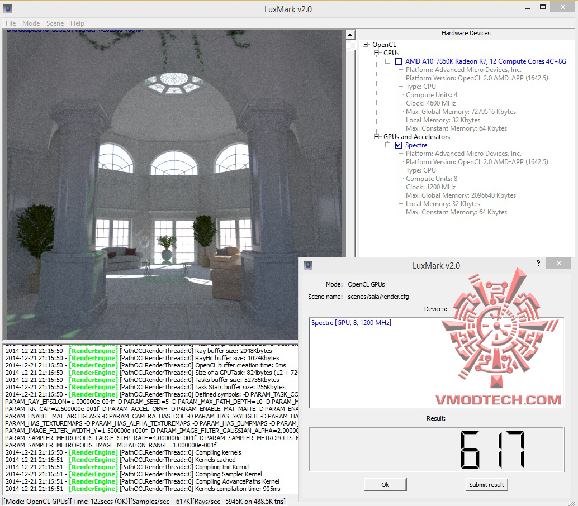Click the 'Compiling kernels' log line
578x506 pixels.
pyautogui.click(x=123, y=452)
